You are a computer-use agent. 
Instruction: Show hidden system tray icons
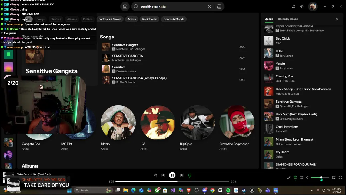[x=312, y=190]
